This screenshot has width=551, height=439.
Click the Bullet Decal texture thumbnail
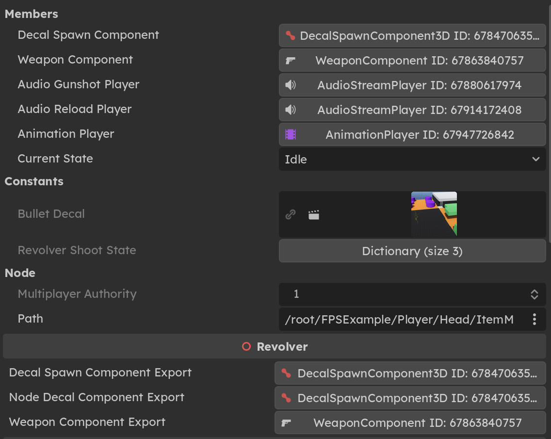click(x=434, y=214)
